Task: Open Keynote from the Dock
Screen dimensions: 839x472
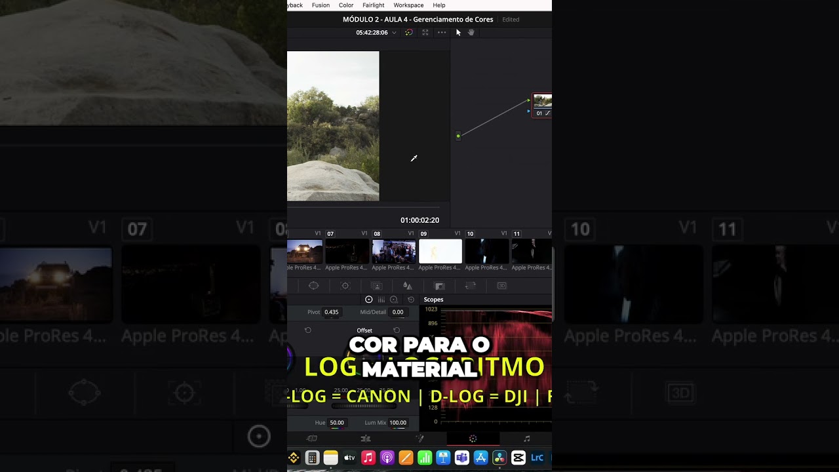Action: pos(443,458)
